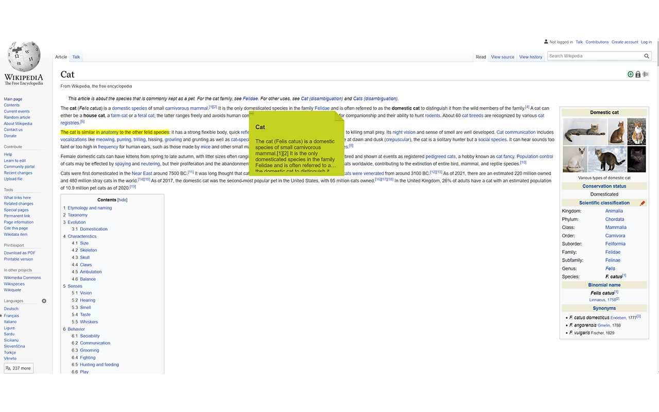Click Carnivora order link
This screenshot has height=412, width=659.
tap(615, 236)
